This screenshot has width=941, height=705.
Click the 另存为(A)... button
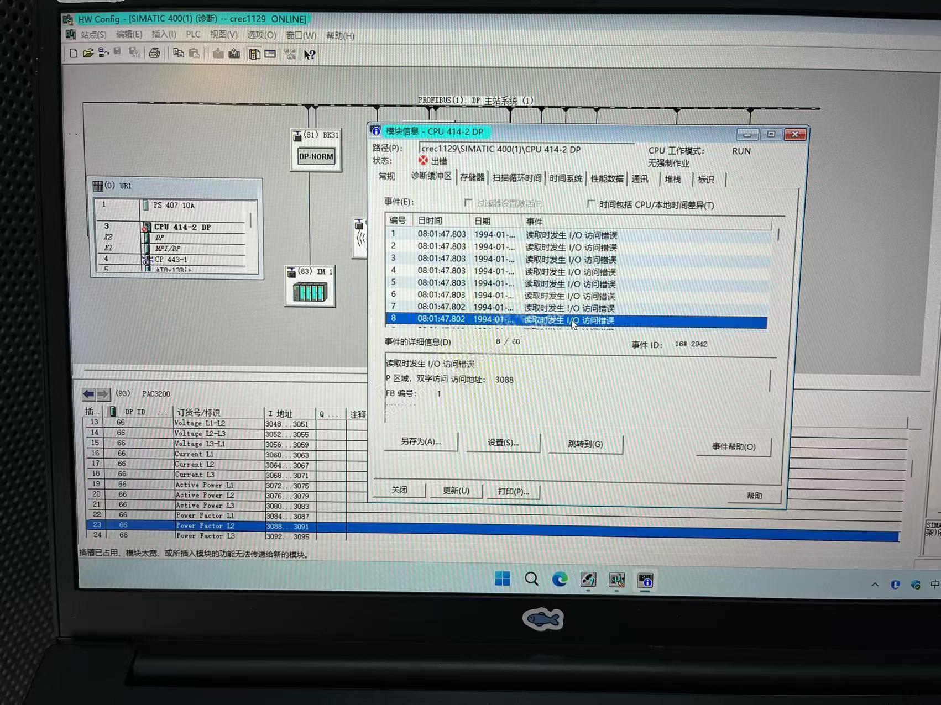(421, 441)
